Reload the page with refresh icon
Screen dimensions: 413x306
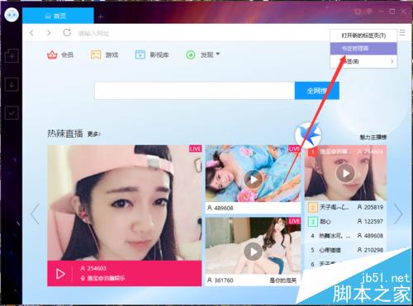point(67,33)
